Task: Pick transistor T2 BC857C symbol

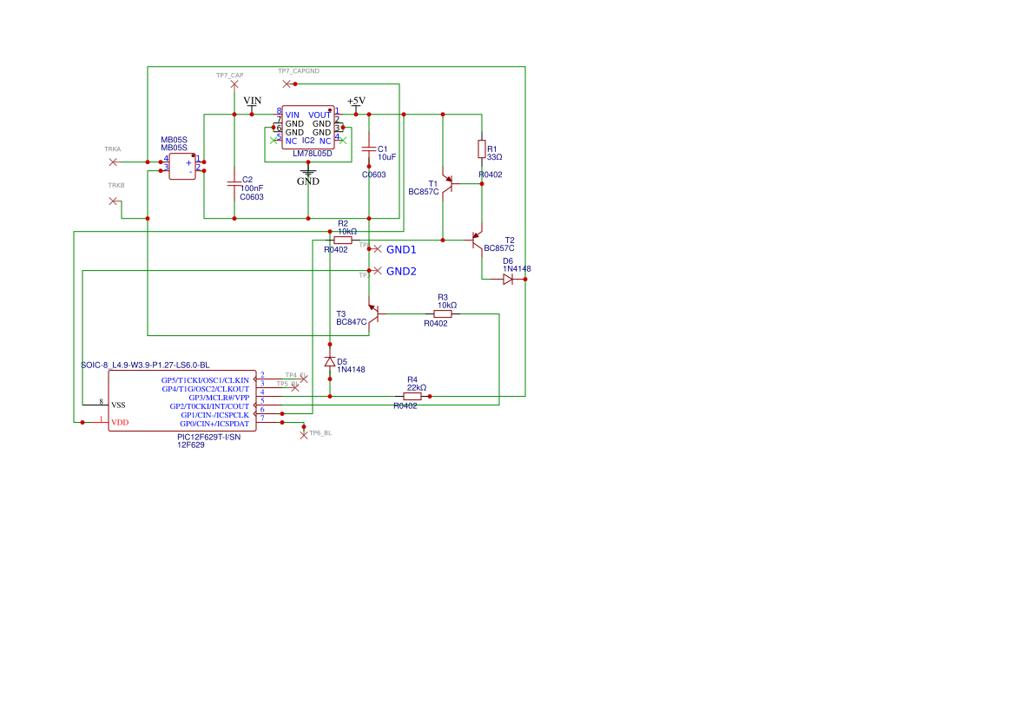Action: pyautogui.click(x=477, y=240)
